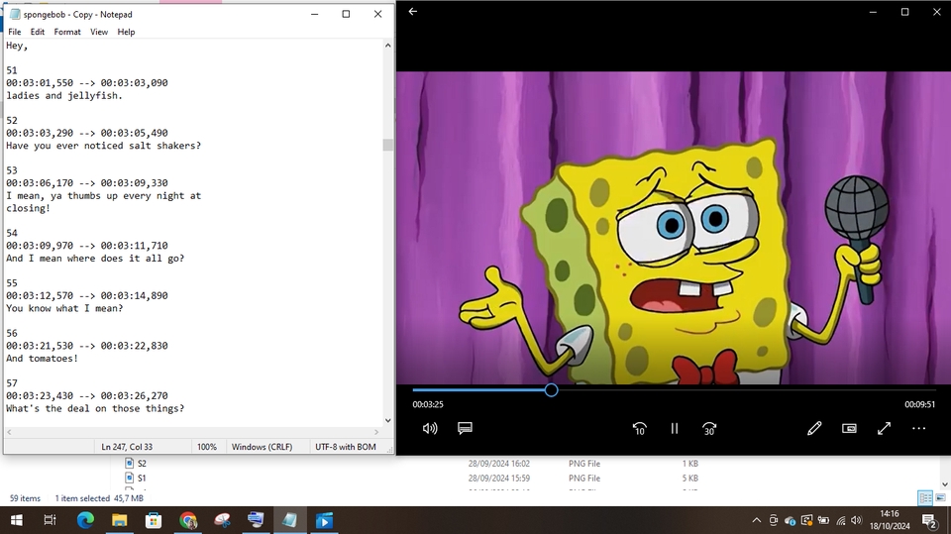Image resolution: width=951 pixels, height=534 pixels.
Task: Mute the video player volume
Action: click(429, 428)
